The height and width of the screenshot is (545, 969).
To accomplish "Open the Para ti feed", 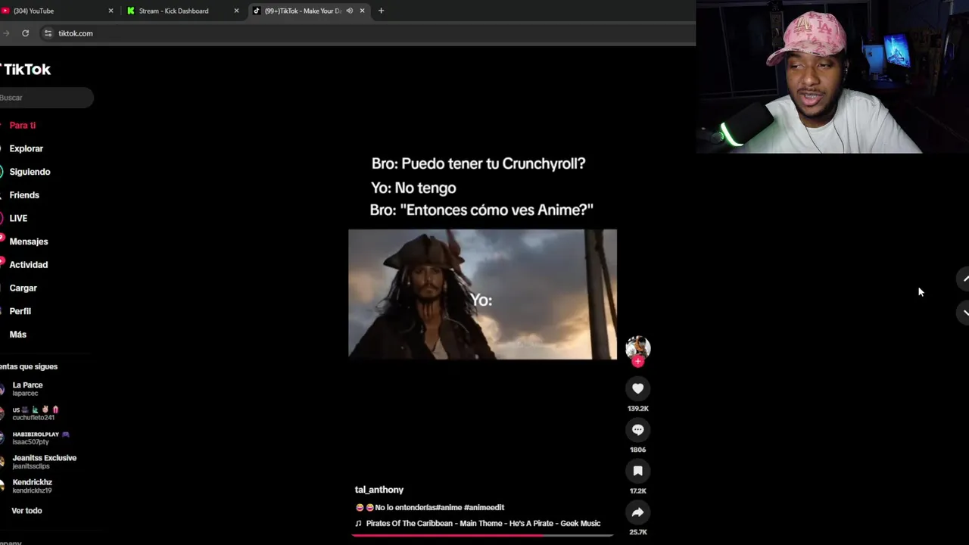I will click(23, 126).
